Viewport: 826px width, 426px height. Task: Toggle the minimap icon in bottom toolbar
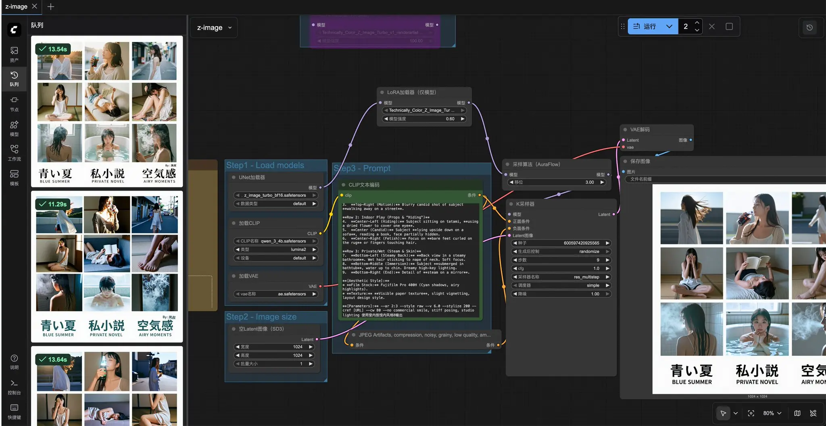797,413
